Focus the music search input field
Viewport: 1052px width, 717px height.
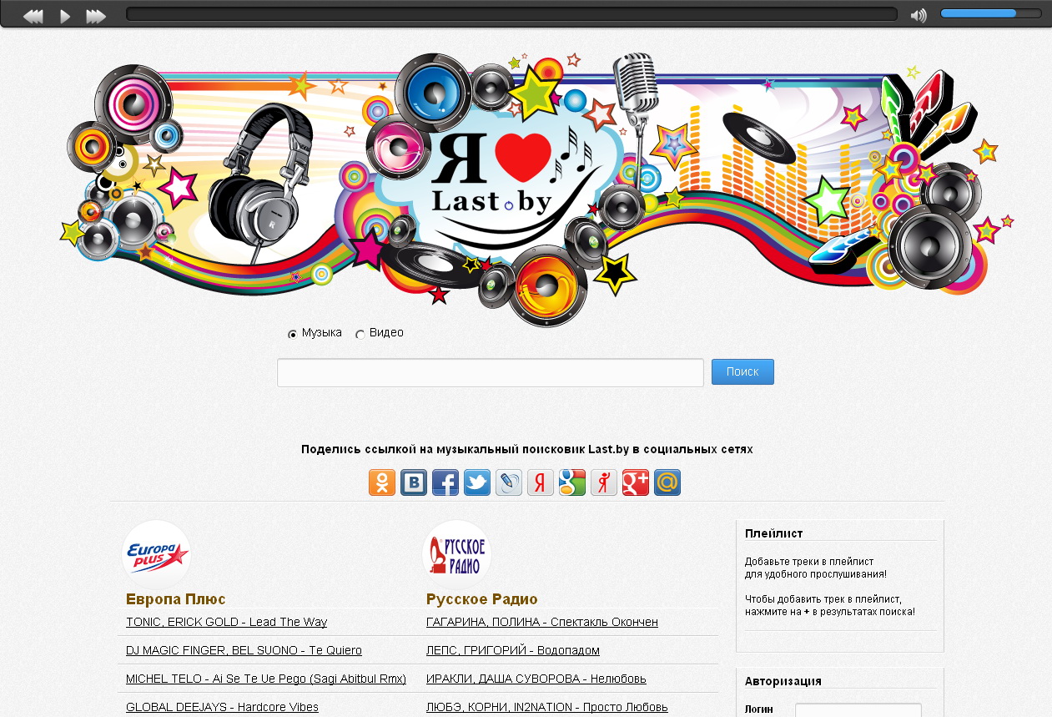click(x=491, y=372)
